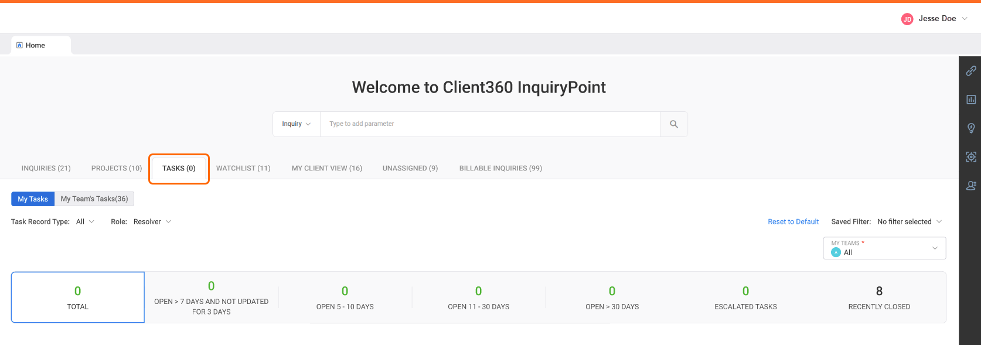The image size is (981, 345).
Task: Select the Home page tab
Action: coord(41,45)
